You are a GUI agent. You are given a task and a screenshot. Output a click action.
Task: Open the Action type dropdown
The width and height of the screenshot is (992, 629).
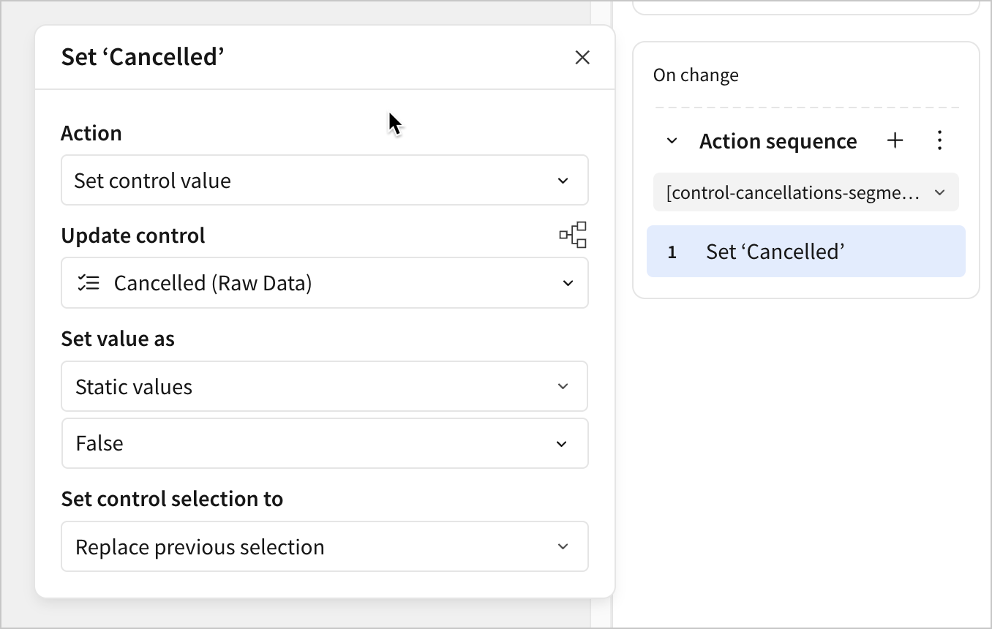(x=324, y=181)
